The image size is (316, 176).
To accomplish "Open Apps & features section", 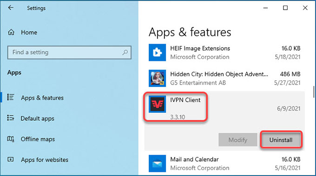I will click(42, 98).
